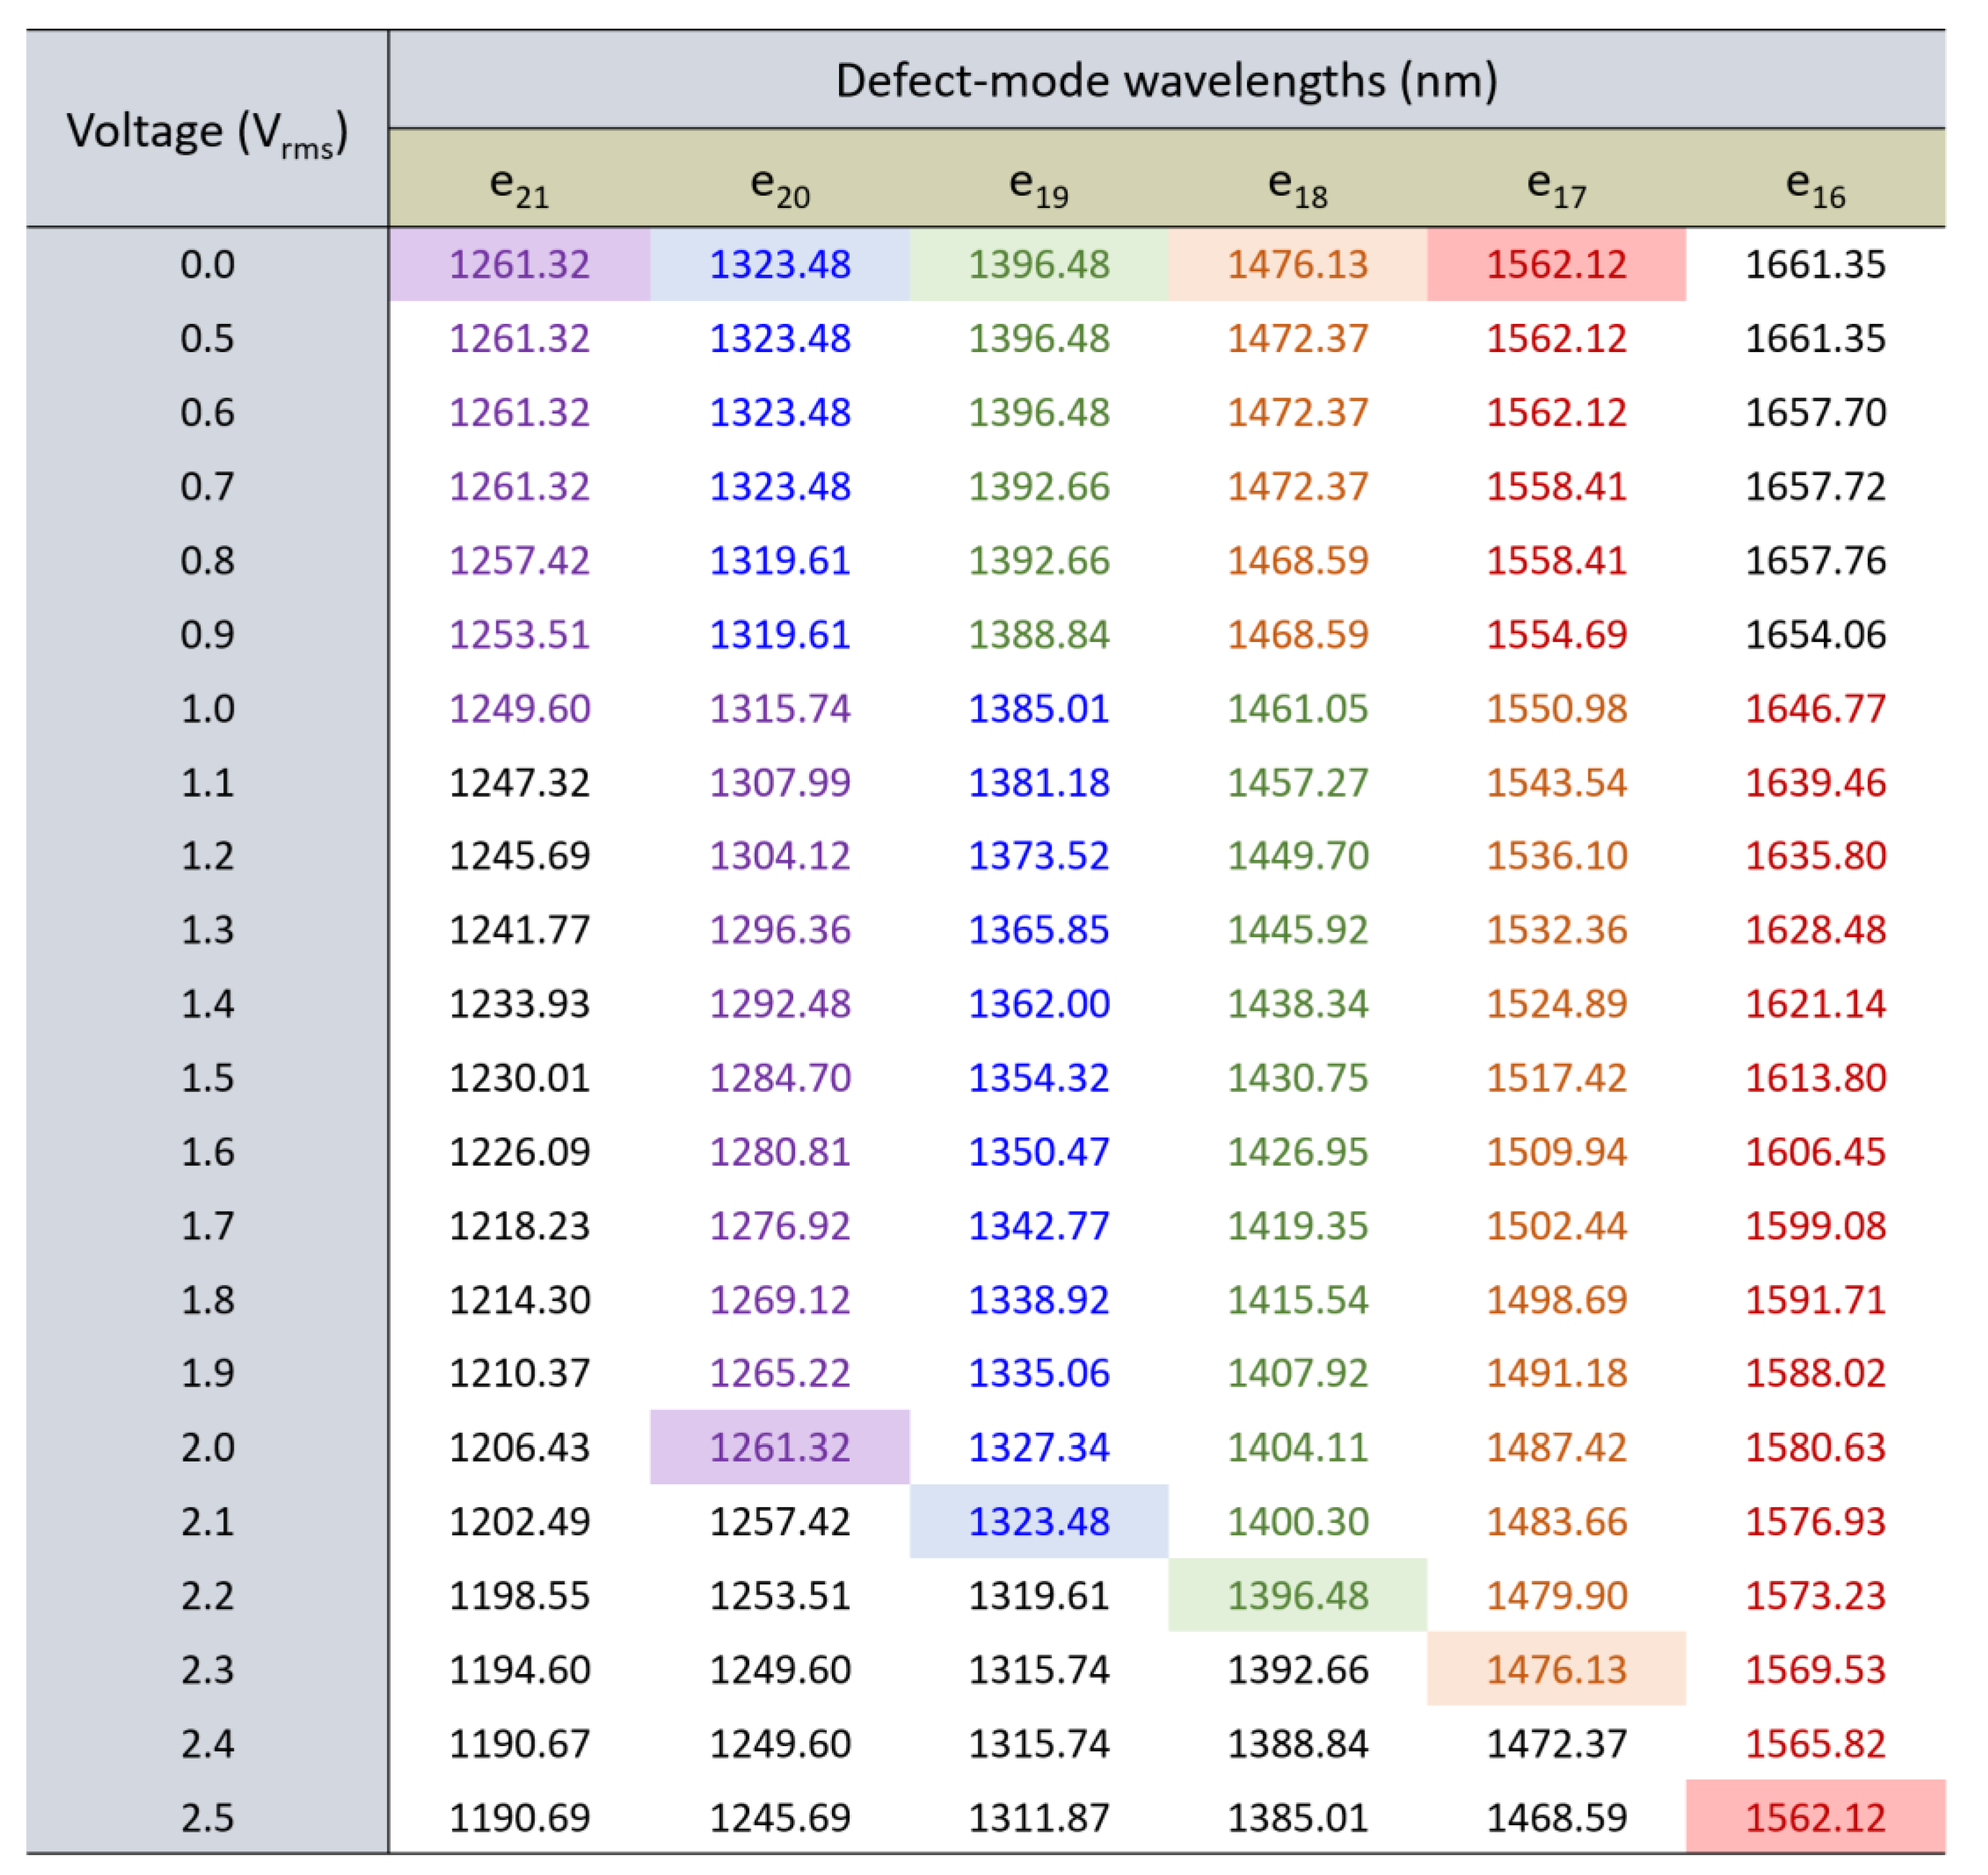Viewport: 1988px width, 1875px height.
Task: Select the e16 column header
Action: pos(1815,185)
